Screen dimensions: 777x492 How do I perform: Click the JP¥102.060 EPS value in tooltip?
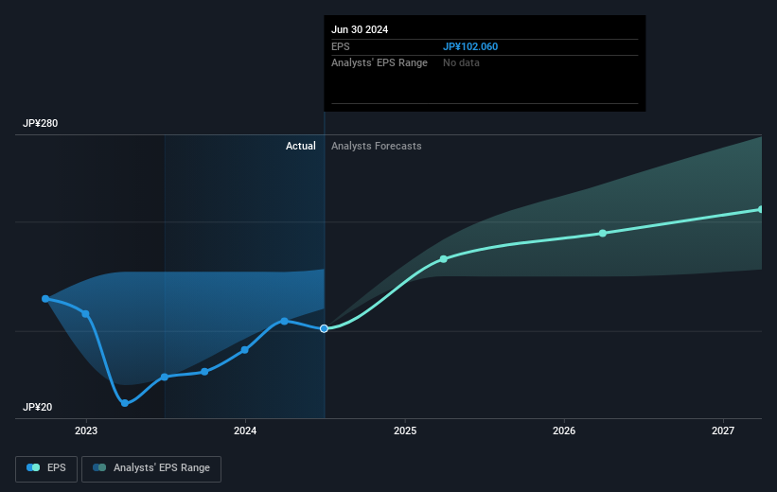coord(470,46)
